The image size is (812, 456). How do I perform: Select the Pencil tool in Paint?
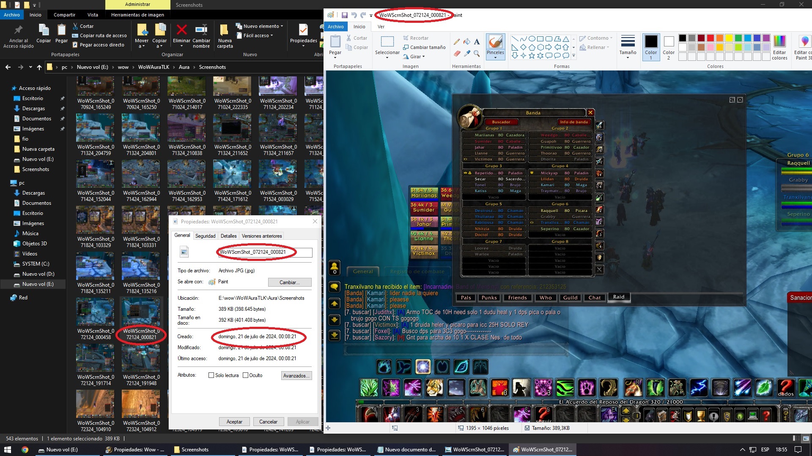pos(457,41)
